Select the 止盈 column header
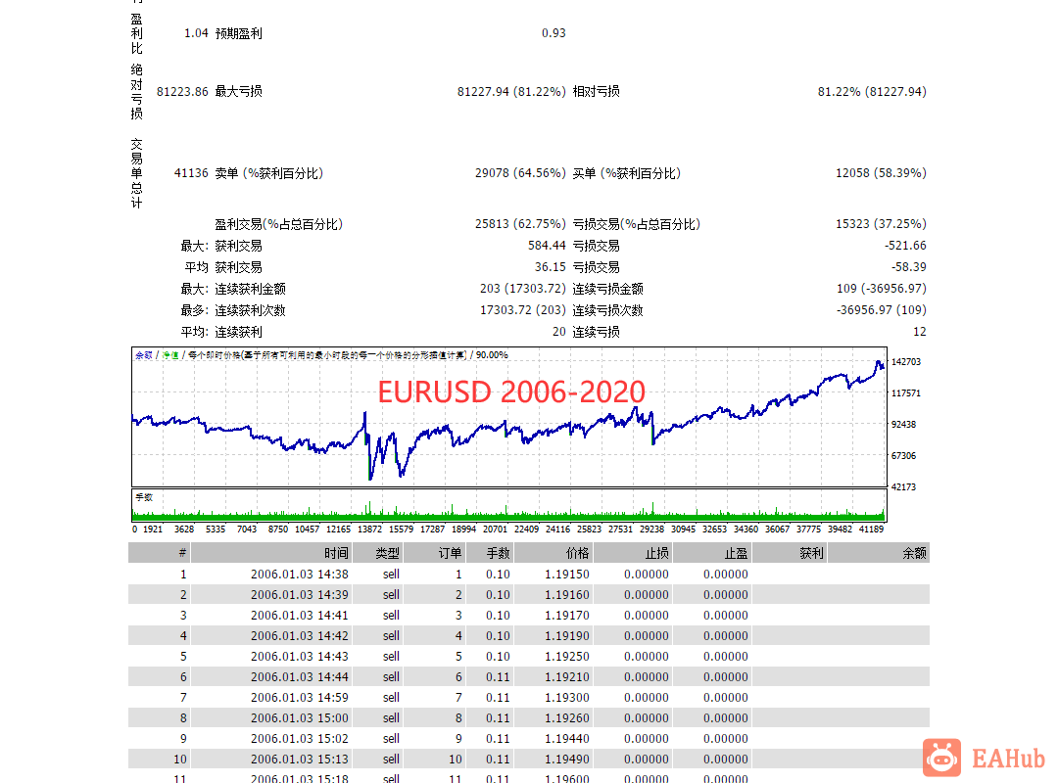Screen dimensions: 1059x783 [712, 554]
